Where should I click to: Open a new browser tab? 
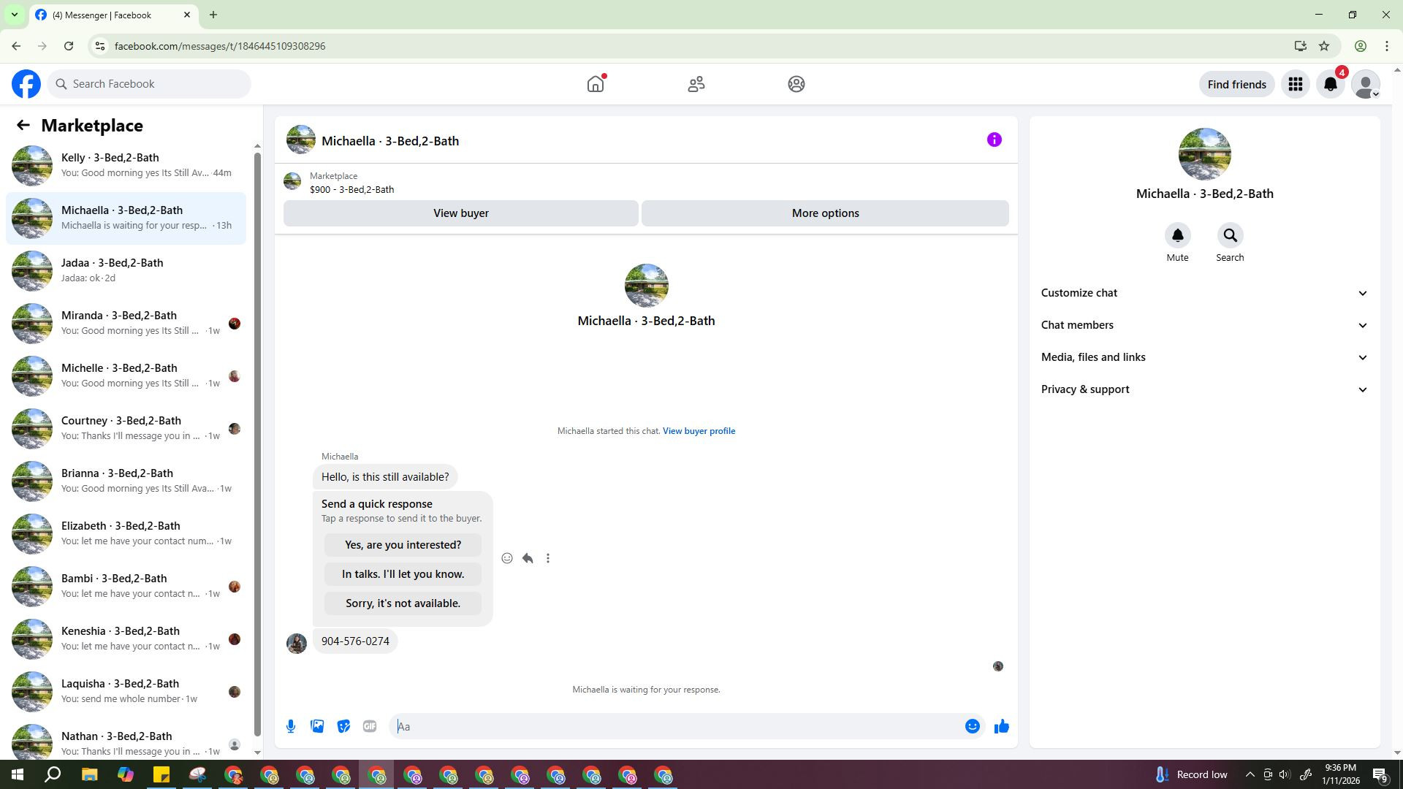213,15
